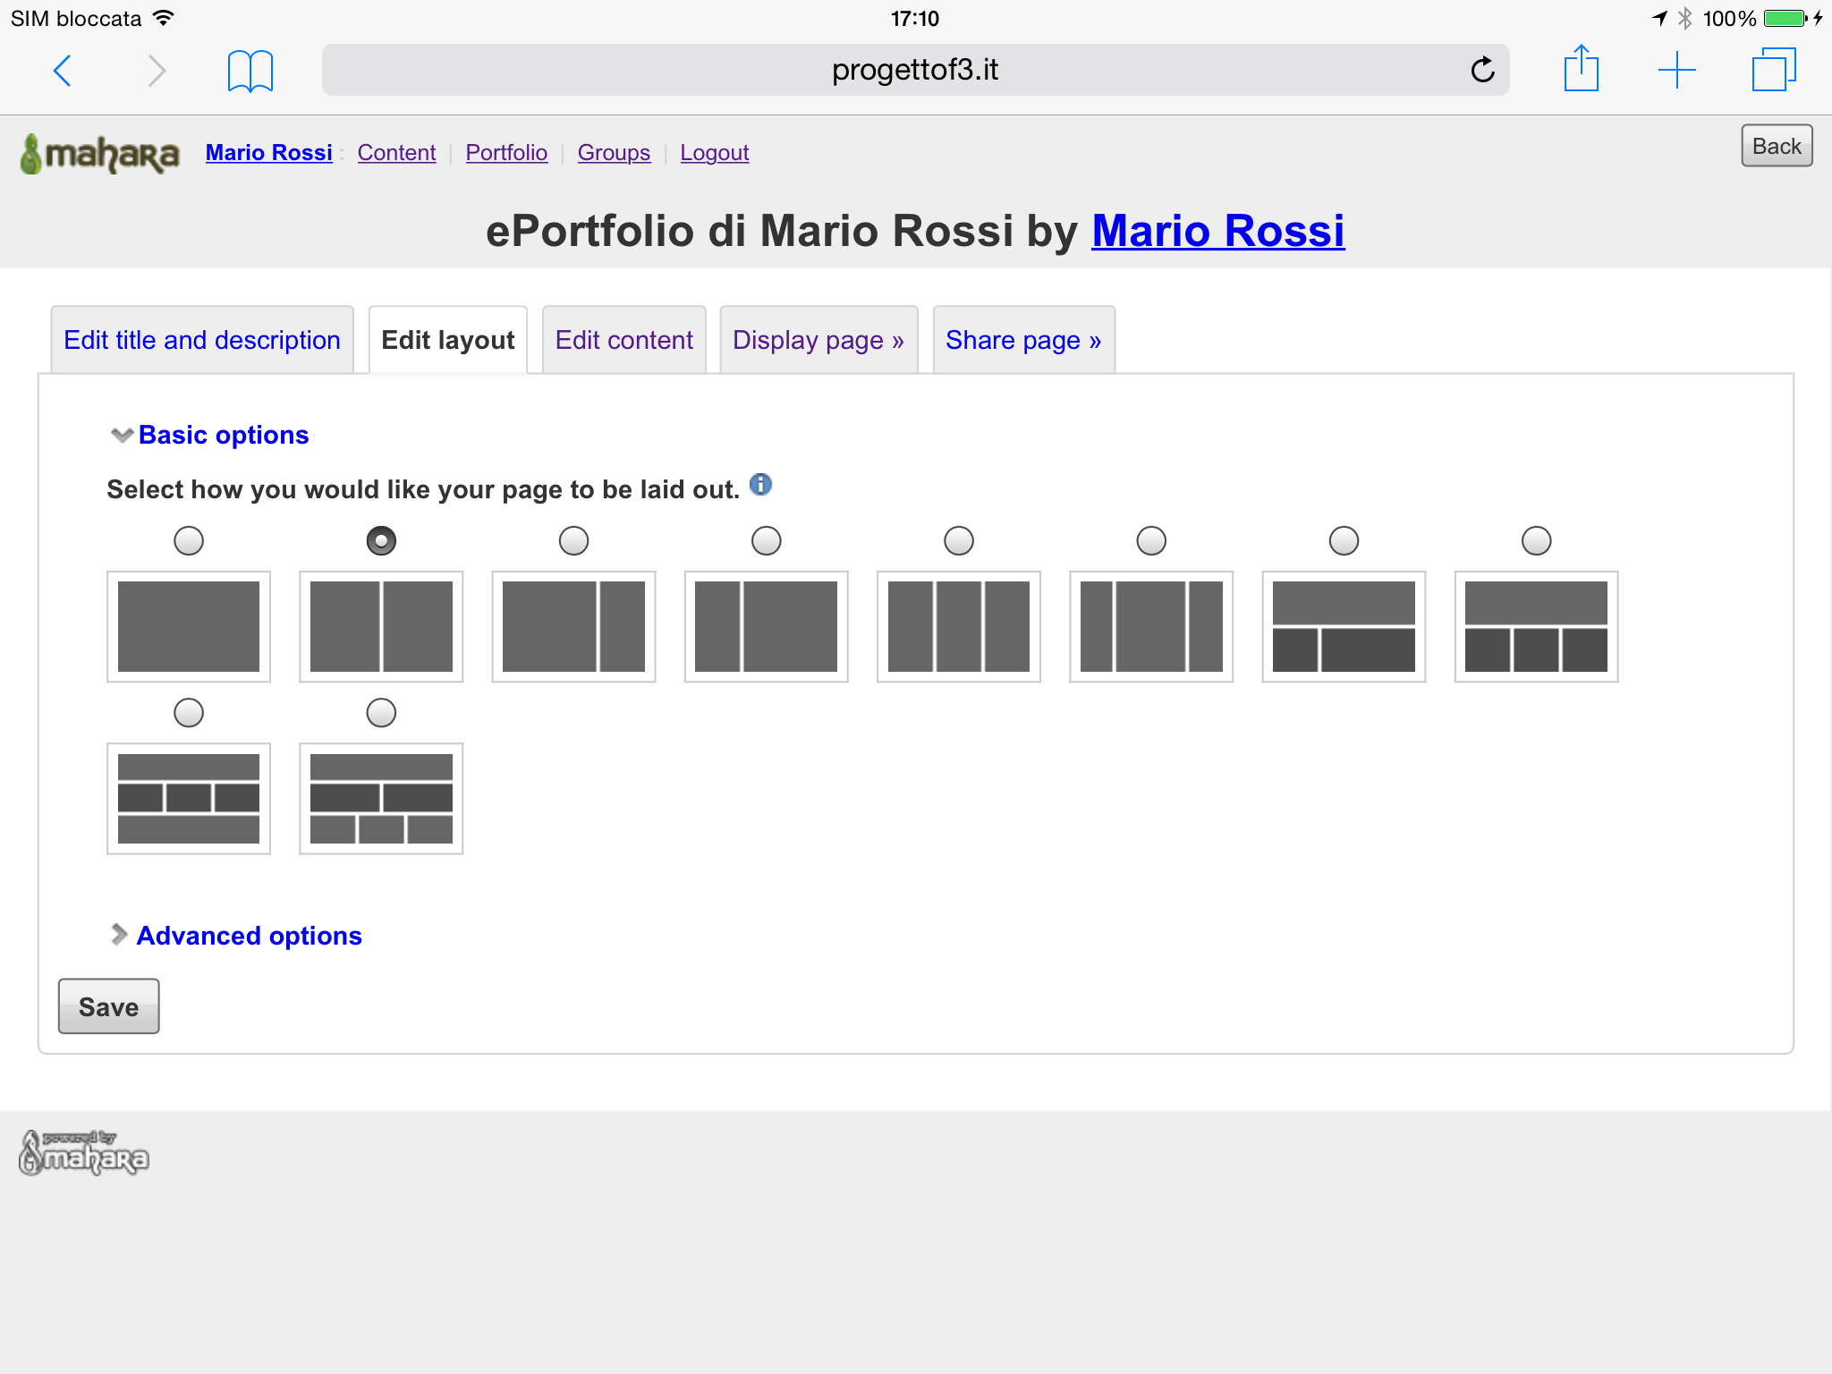1832x1374 pixels.
Task: Tap the Safari back arrow
Action: click(63, 70)
